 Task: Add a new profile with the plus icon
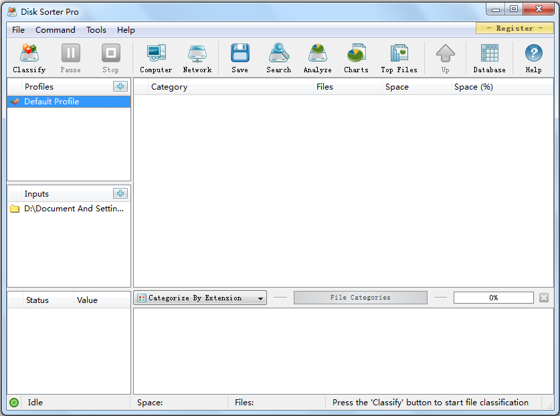(120, 86)
